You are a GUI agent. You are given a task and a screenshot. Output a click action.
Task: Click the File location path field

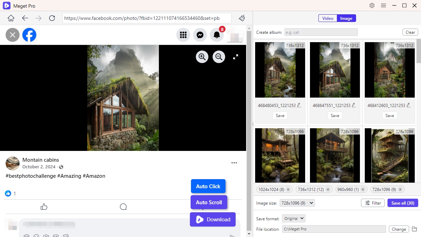(334, 229)
